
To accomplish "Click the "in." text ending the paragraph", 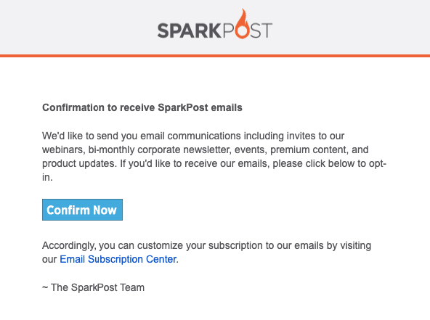I will click(x=47, y=177).
